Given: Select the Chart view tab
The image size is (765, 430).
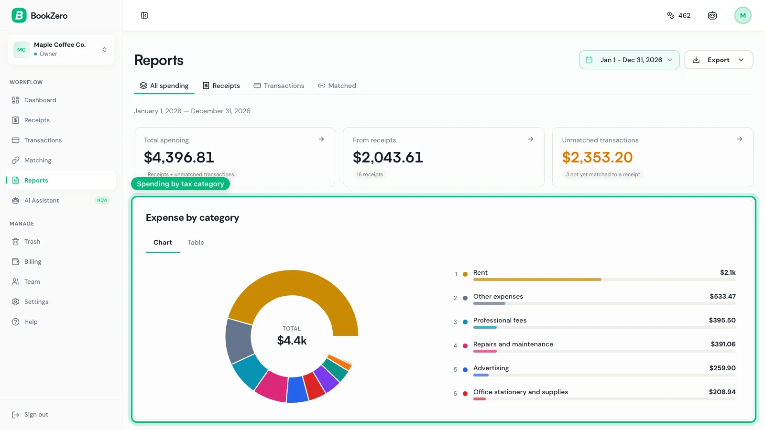Looking at the screenshot, I should pyautogui.click(x=163, y=242).
